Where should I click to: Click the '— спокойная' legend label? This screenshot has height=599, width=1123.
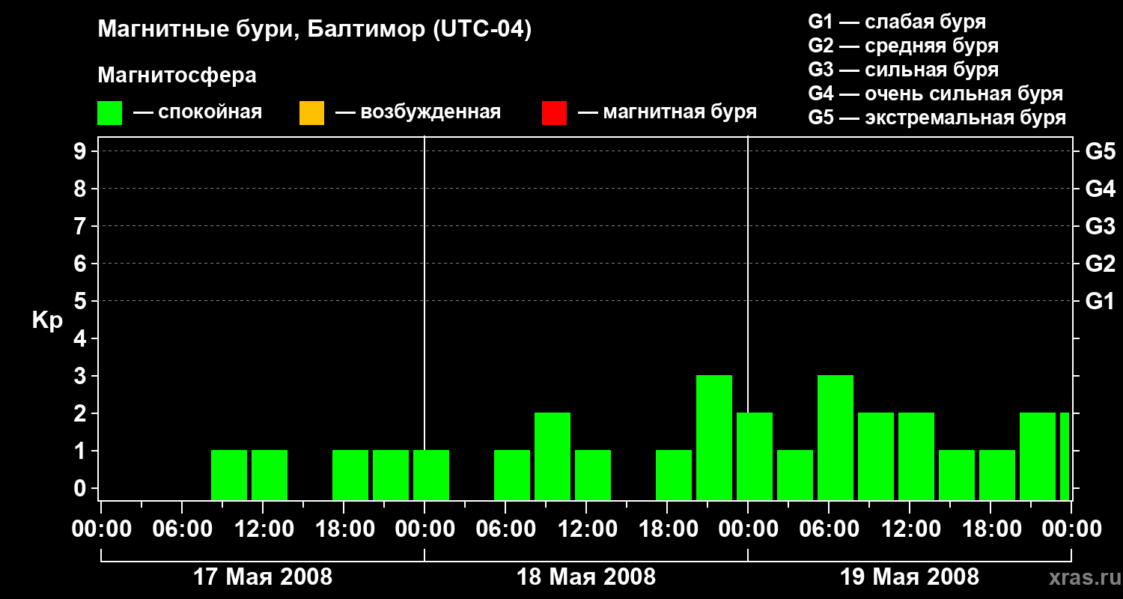click(x=198, y=112)
